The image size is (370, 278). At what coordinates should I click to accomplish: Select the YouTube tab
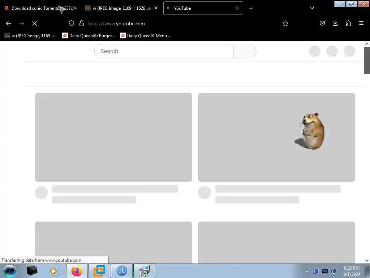point(203,8)
